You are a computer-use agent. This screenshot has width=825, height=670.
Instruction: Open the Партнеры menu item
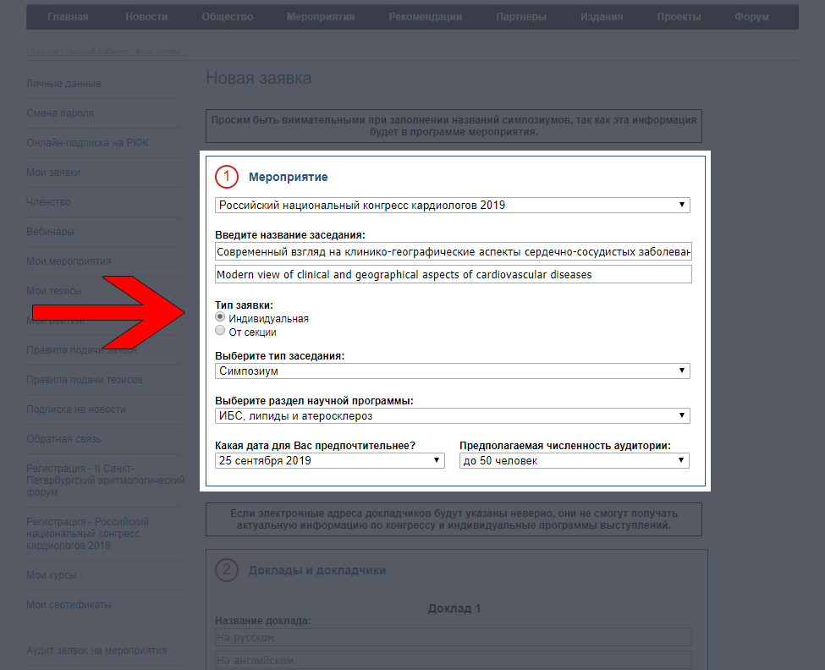[x=521, y=17]
